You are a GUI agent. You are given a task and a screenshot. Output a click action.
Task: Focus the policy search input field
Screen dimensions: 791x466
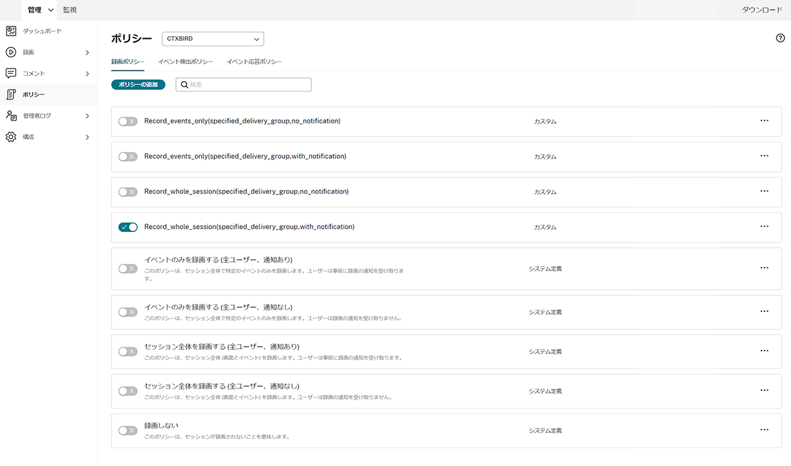(243, 84)
